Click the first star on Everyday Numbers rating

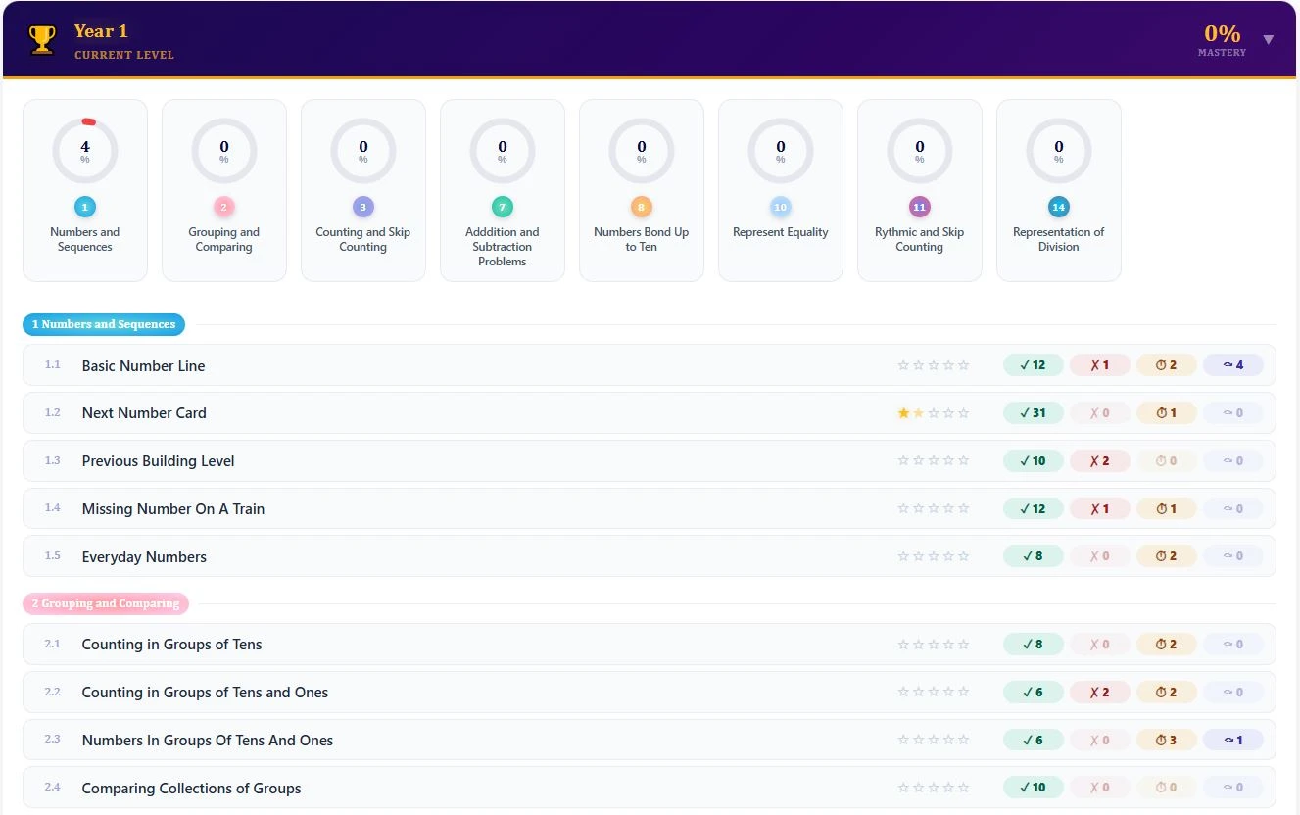901,555
